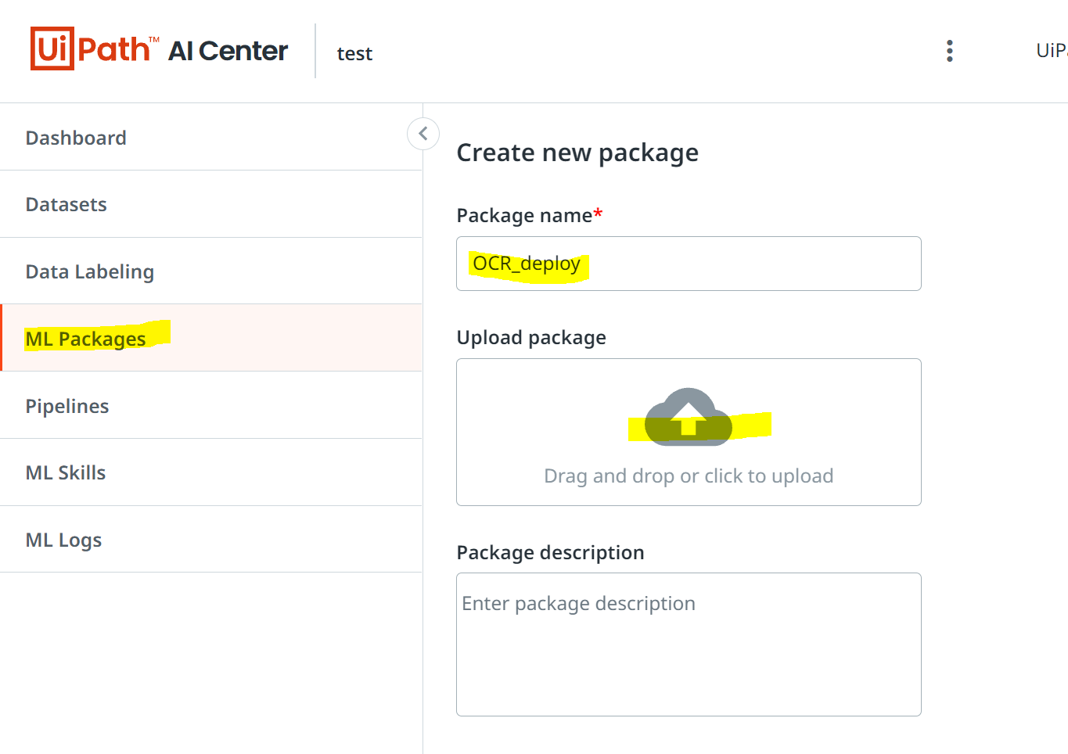Viewport: 1068px width, 754px height.
Task: View ML Logs
Action: click(64, 540)
